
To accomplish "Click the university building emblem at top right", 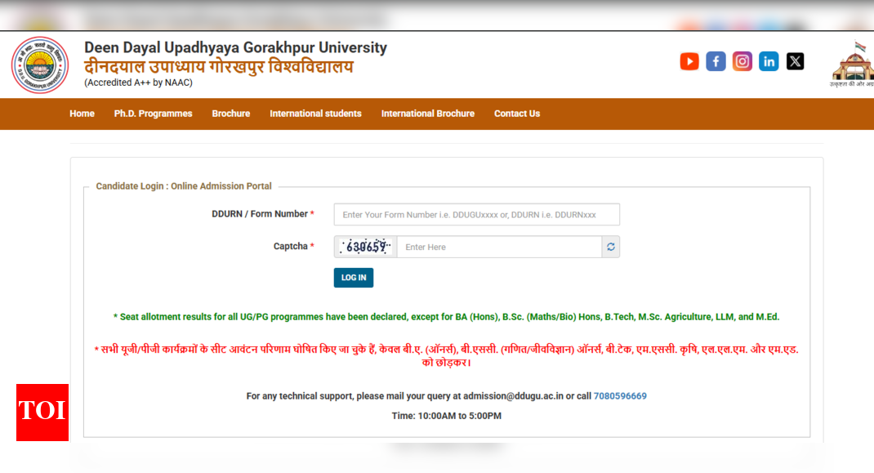I will (x=853, y=64).
